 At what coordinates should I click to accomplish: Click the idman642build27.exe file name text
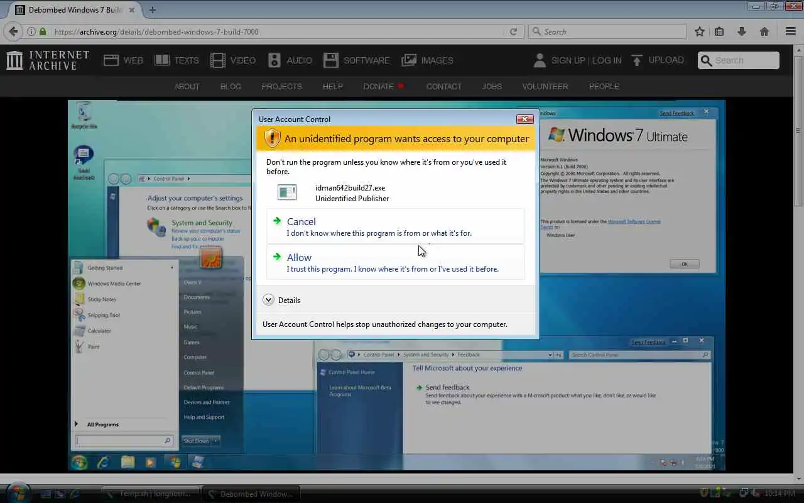point(350,187)
